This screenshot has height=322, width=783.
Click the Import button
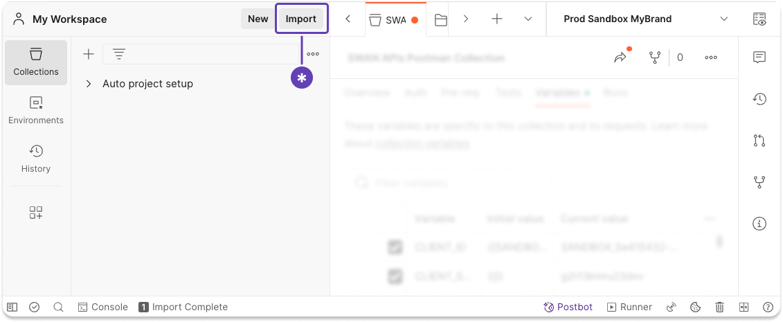pos(301,19)
